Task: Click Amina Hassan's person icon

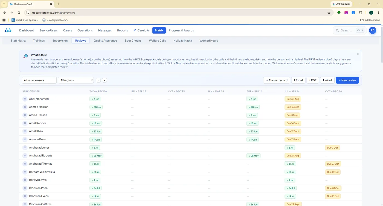Action: (25, 115)
